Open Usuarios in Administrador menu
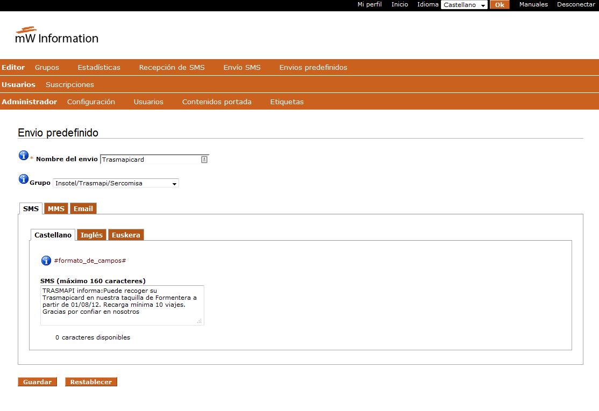The image size is (599, 411). click(148, 102)
